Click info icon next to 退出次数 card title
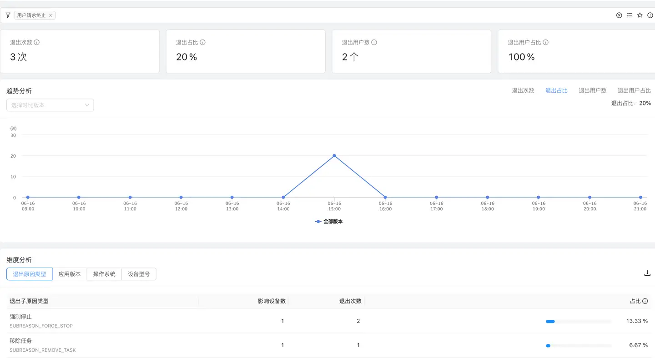655x358 pixels. [x=37, y=42]
